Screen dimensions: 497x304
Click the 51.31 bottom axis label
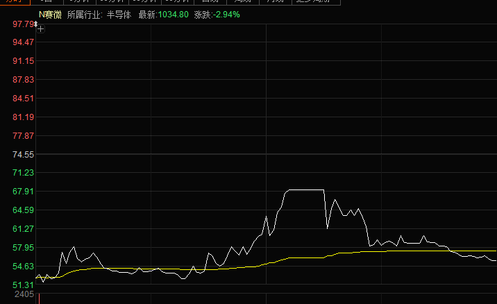(x=24, y=285)
